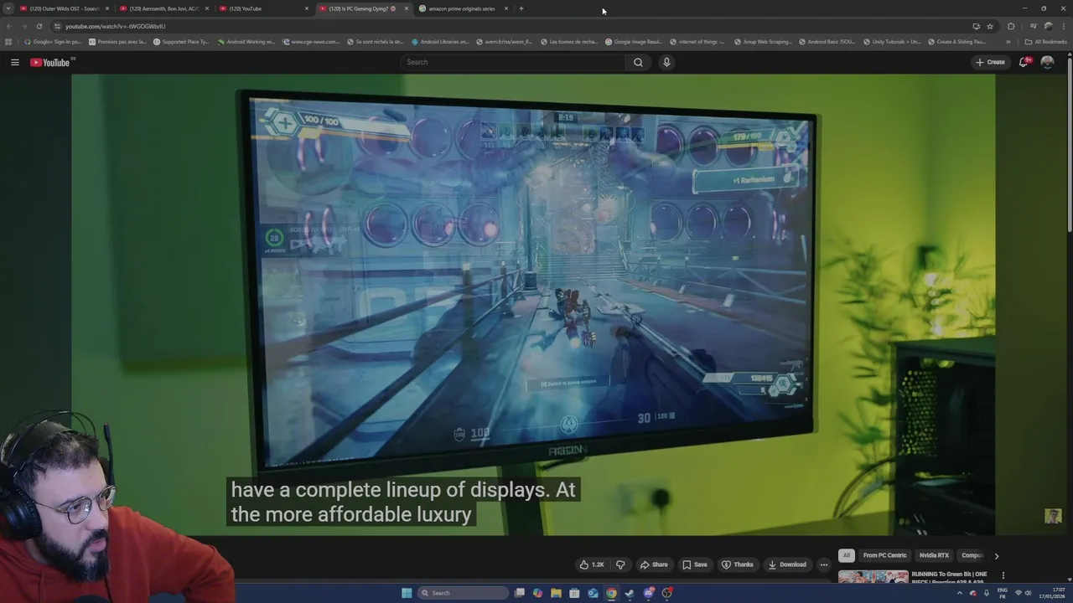Open Windows Start menu
Image resolution: width=1073 pixels, height=603 pixels.
pyautogui.click(x=407, y=593)
